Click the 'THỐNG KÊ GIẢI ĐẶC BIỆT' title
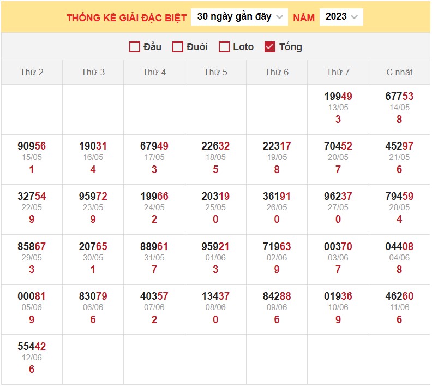432x386 pixels. [x=127, y=17]
